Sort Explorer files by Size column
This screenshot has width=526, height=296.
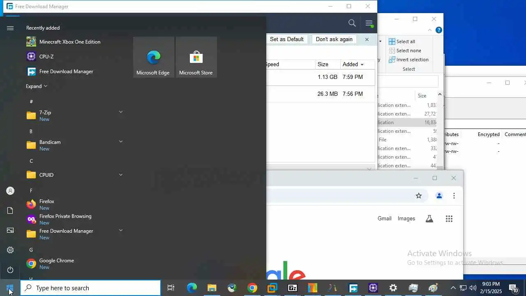tap(422, 96)
